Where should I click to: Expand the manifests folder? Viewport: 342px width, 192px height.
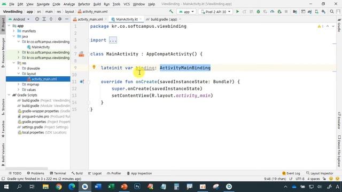14,31
